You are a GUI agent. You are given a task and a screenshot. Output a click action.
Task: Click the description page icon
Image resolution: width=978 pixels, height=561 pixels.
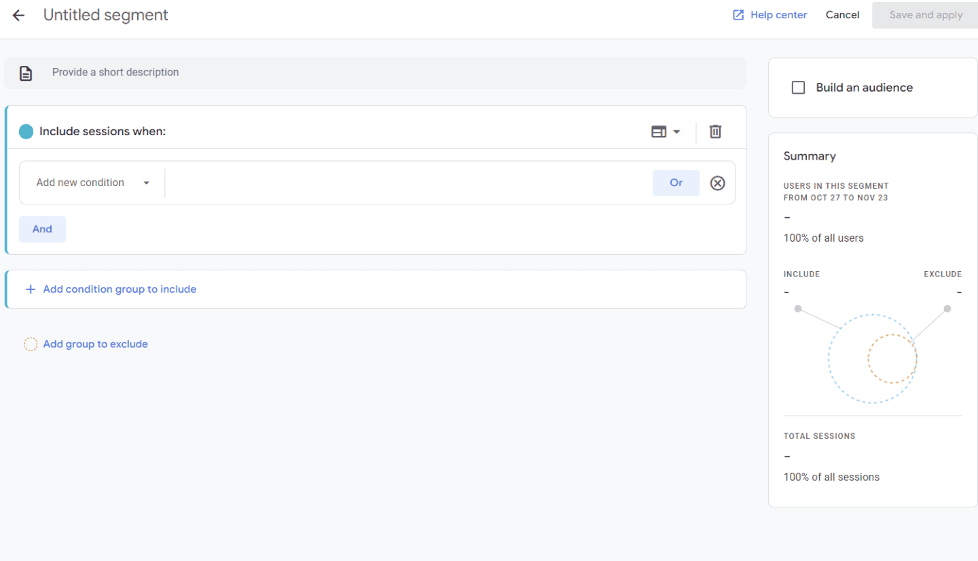pyautogui.click(x=25, y=72)
